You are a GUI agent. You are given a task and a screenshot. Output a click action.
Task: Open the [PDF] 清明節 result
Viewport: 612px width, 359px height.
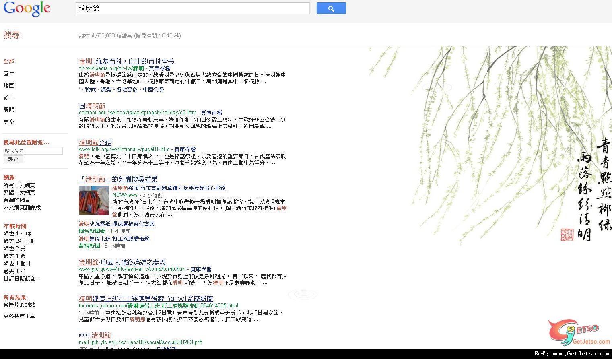pos(101,335)
